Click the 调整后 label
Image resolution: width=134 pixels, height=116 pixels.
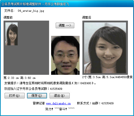pos(86,18)
